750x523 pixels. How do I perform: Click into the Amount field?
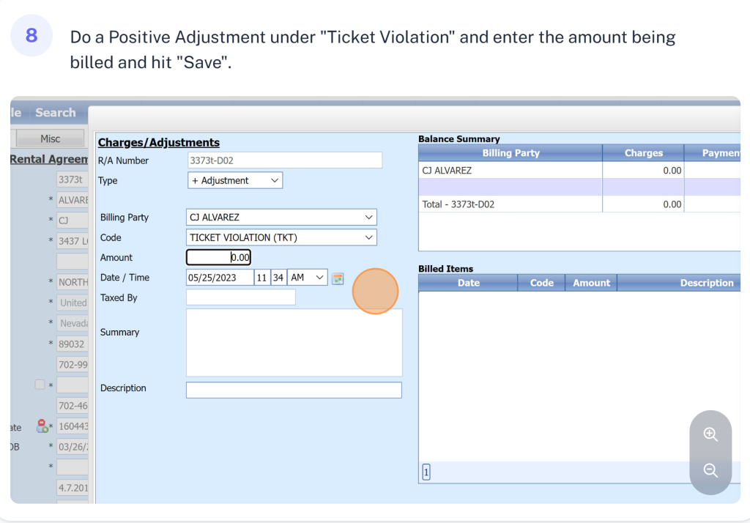coord(218,257)
